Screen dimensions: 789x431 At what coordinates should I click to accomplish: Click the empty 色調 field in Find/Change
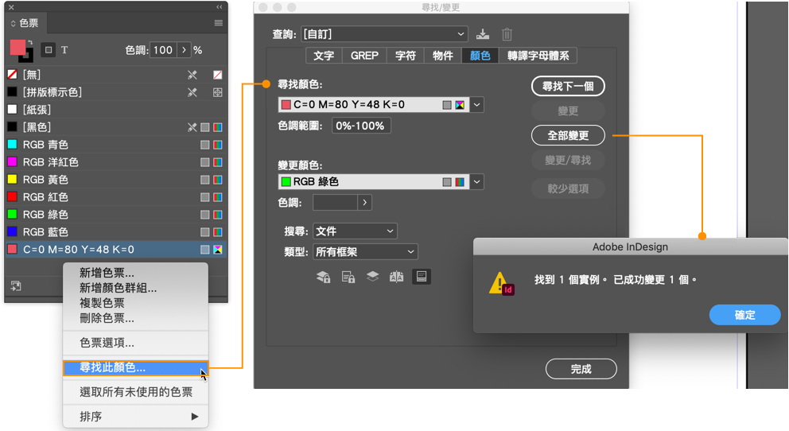[x=335, y=203]
